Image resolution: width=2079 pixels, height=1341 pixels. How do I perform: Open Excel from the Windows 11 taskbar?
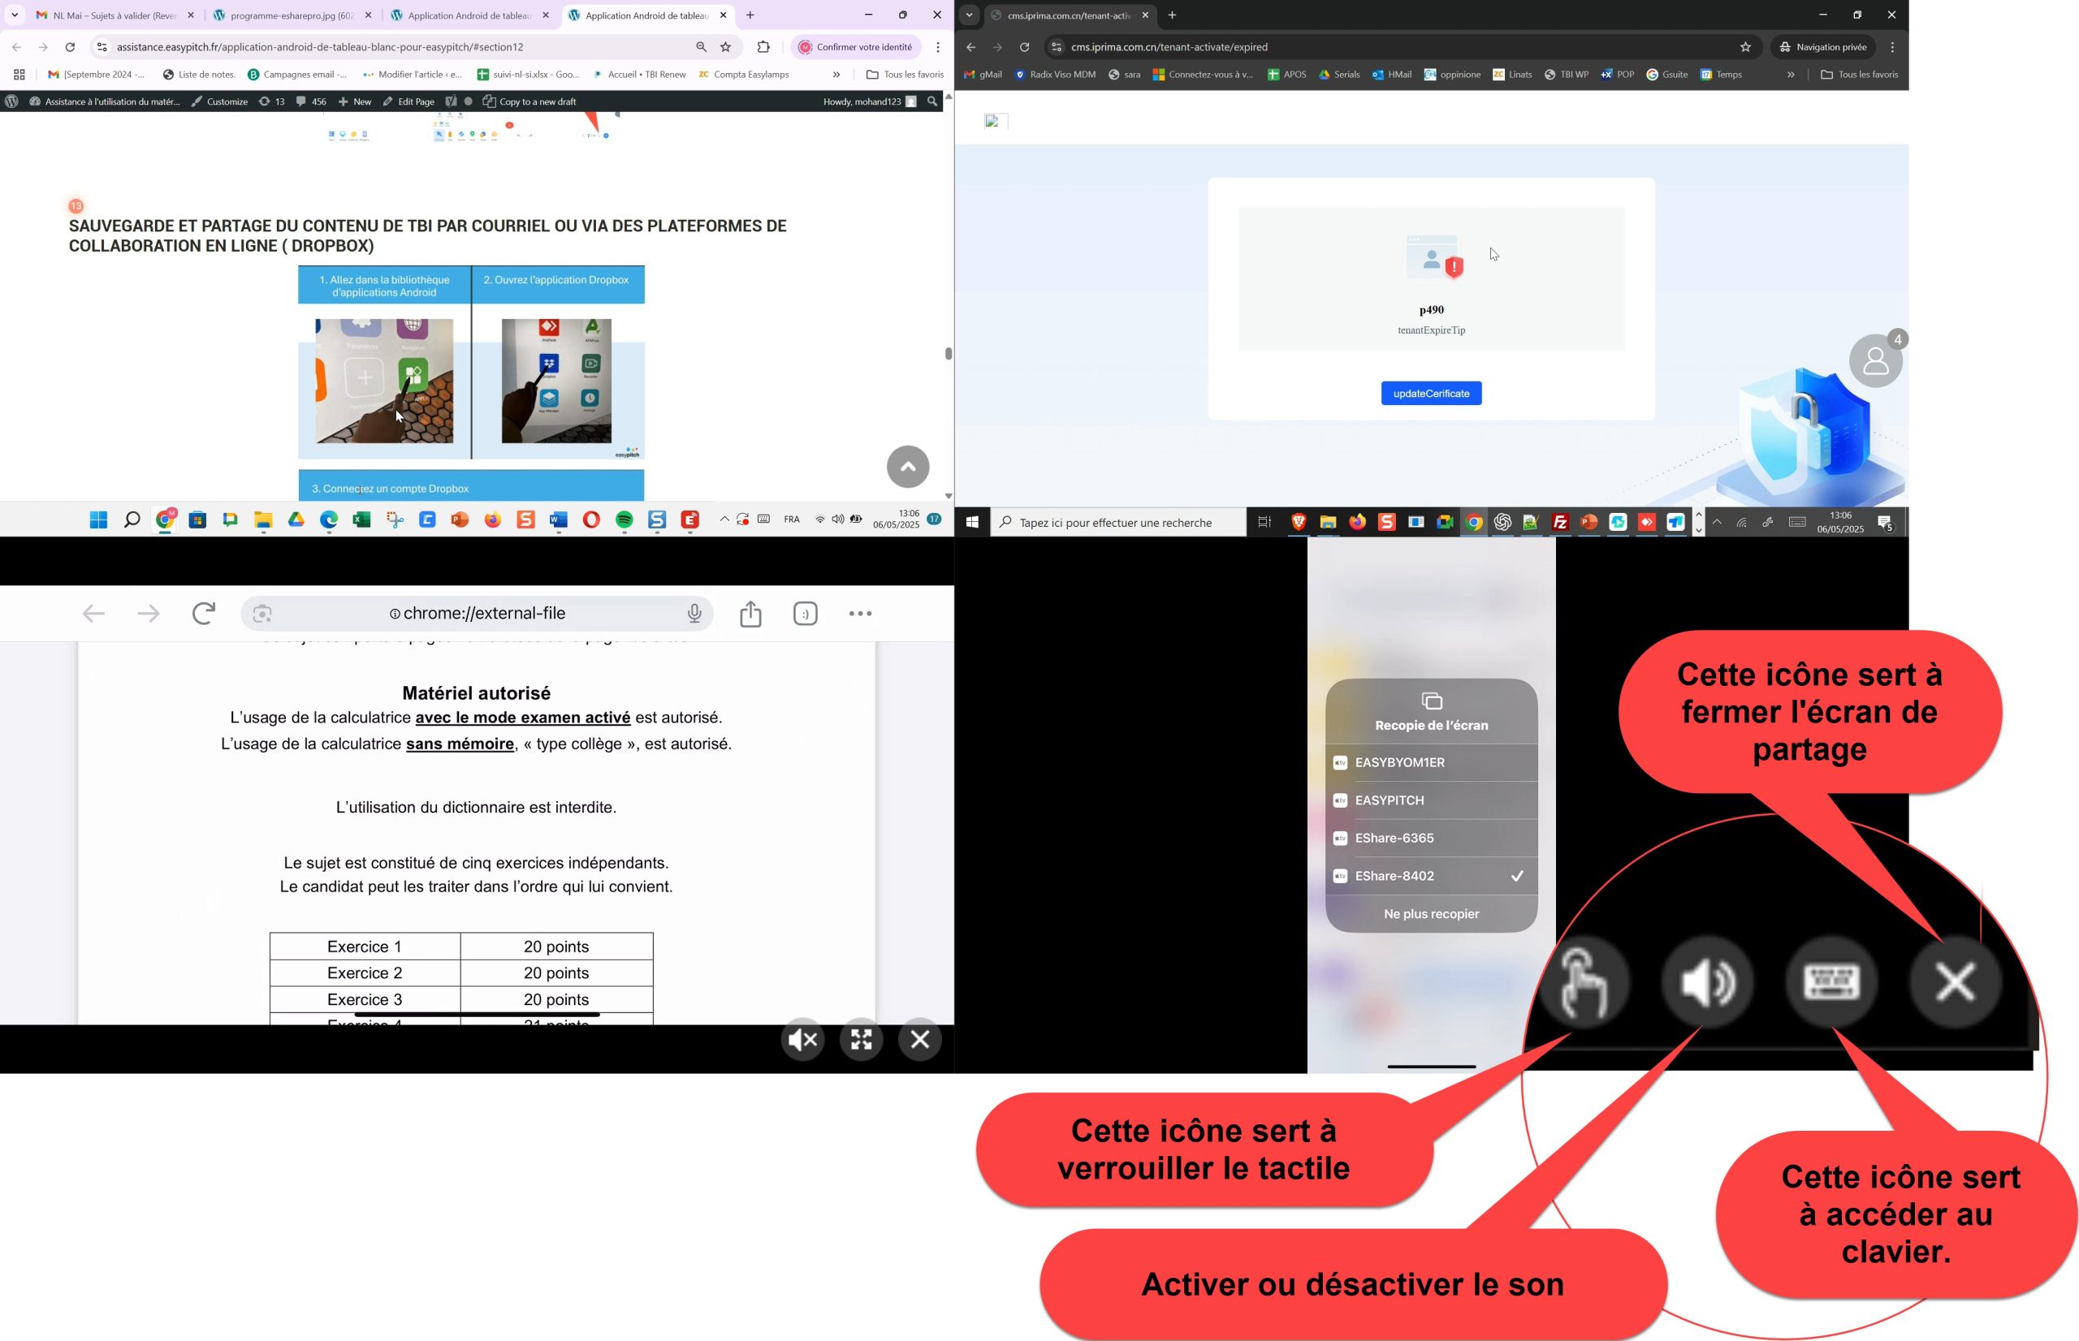coord(361,520)
